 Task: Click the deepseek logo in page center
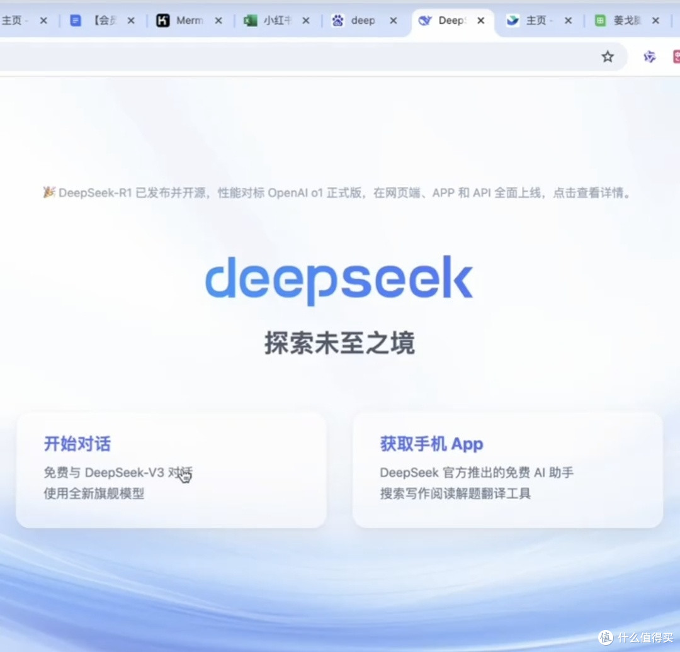(x=339, y=279)
